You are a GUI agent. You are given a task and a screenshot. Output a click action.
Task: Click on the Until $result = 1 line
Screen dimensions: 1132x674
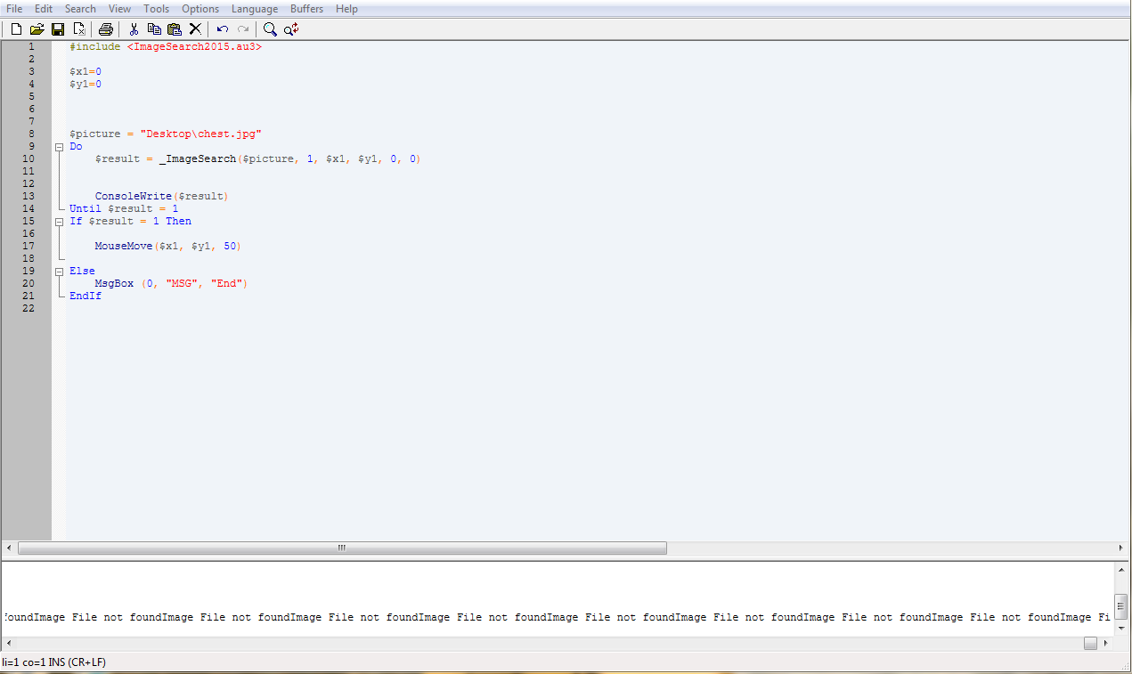click(124, 209)
